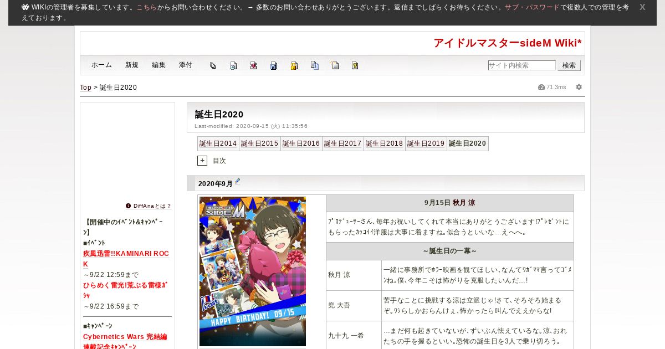Switch to the 誕生日2015 tab
Screen dimensions: 665x349
[x=260, y=143]
